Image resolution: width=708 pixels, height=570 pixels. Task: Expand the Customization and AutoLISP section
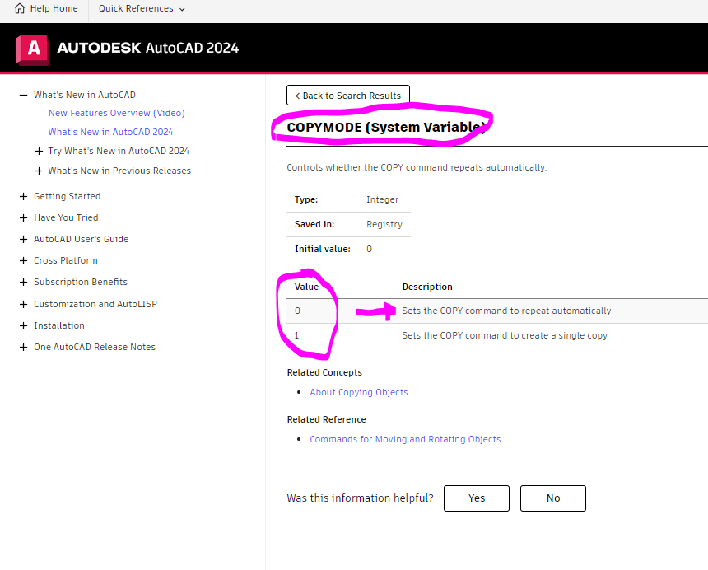point(23,304)
